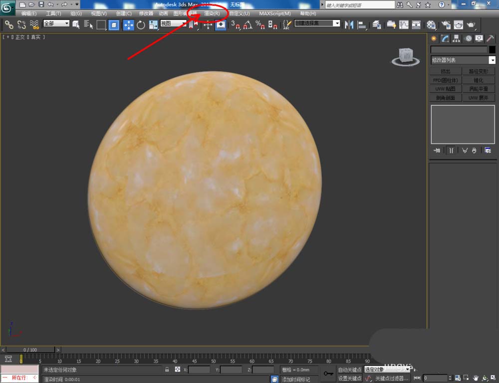Switch to the Utilities hammer panel

490,38
